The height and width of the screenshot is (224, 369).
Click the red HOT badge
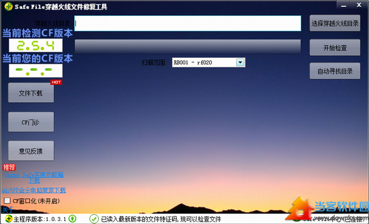56,82
